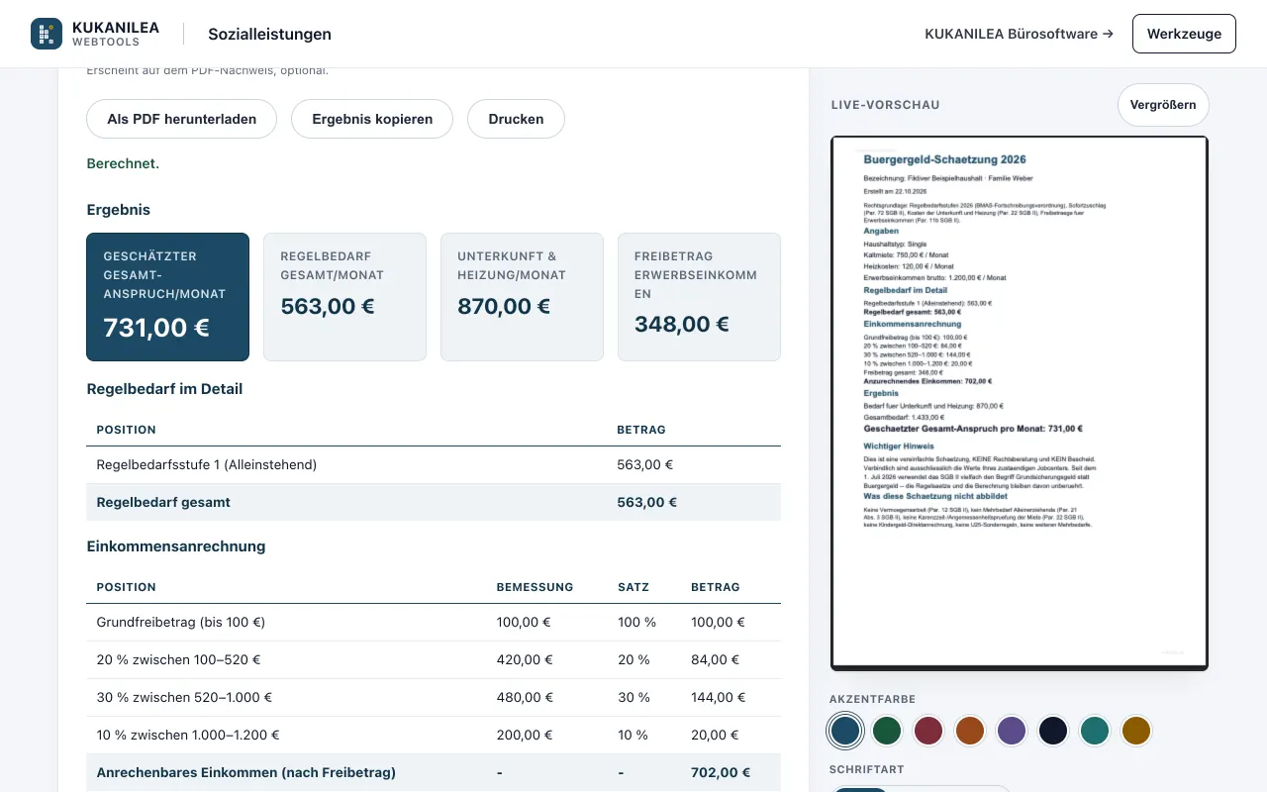Click the KUKANILEA logo icon
The width and height of the screenshot is (1267, 792).
47,34
